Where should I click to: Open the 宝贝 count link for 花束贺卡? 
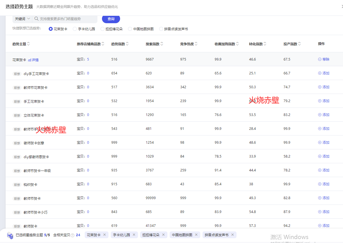click(88, 59)
